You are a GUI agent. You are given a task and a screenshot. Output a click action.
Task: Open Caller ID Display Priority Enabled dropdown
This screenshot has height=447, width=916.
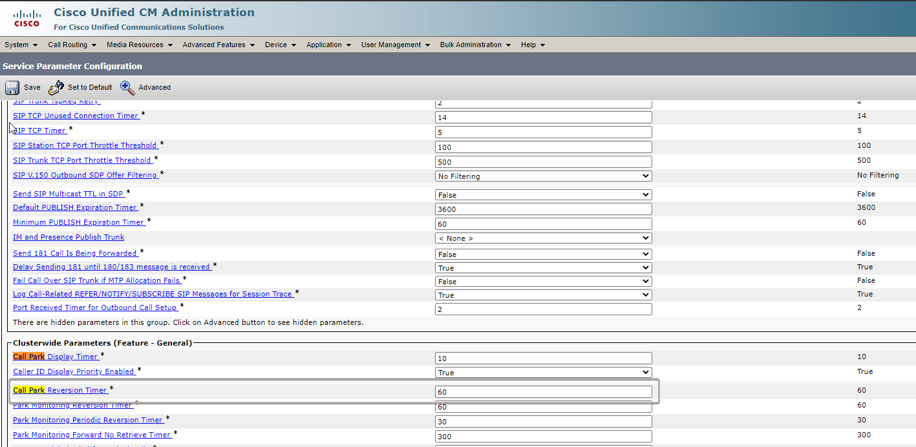543,373
